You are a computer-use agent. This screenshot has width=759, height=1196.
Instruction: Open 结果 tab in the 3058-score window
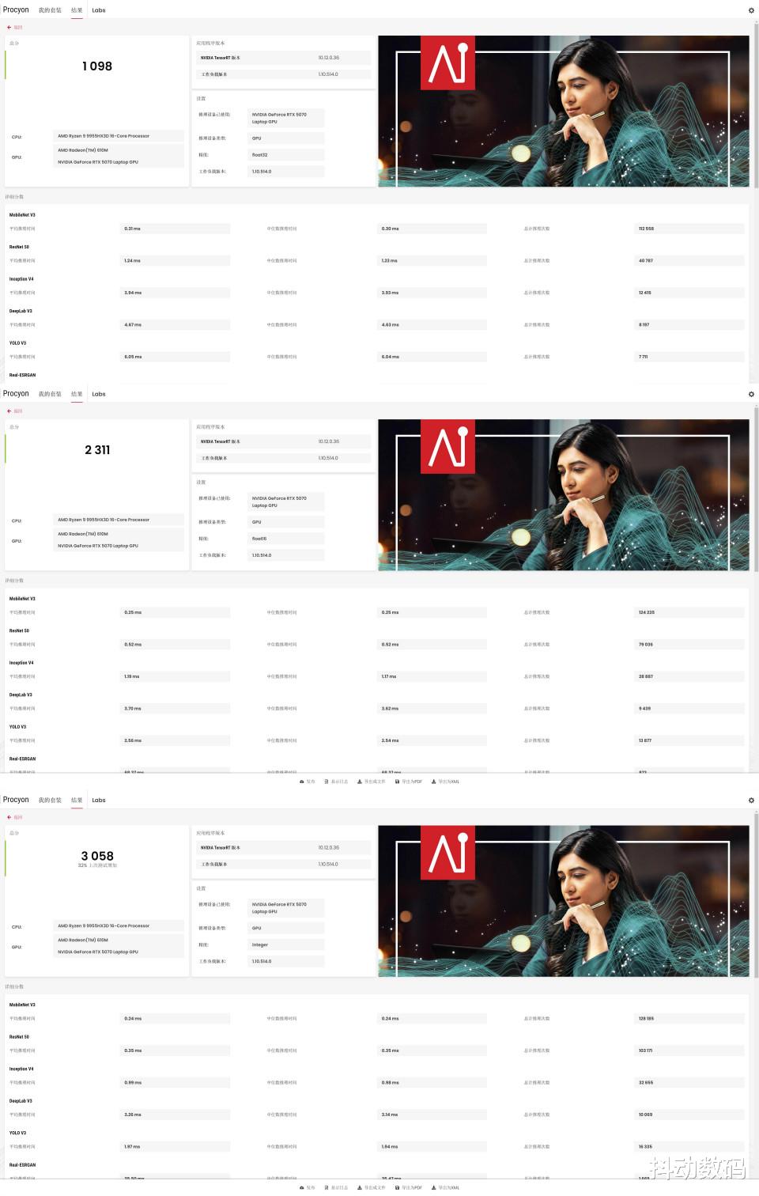pyautogui.click(x=77, y=800)
